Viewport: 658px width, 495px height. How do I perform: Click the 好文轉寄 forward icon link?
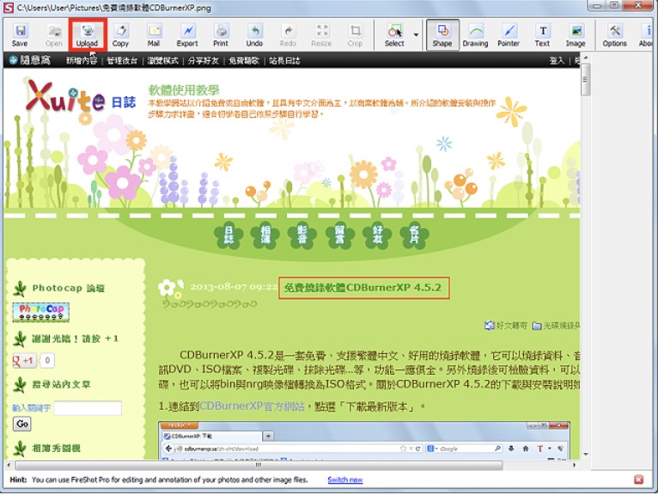click(506, 326)
